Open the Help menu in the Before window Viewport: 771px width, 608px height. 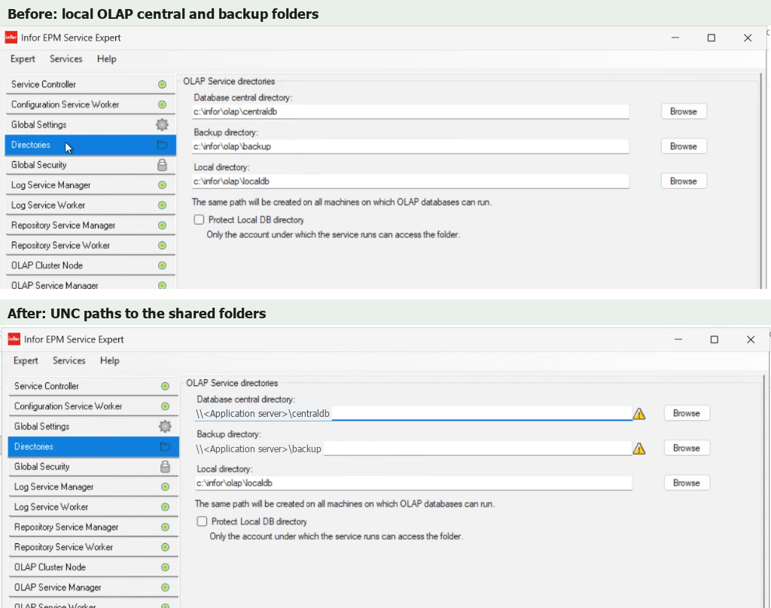click(x=107, y=59)
